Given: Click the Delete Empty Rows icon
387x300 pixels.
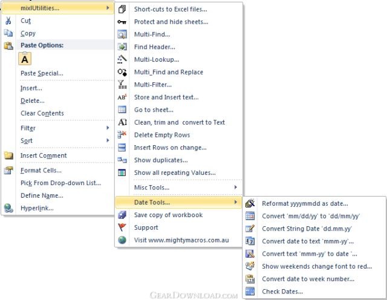Looking at the screenshot, I should [x=122, y=135].
